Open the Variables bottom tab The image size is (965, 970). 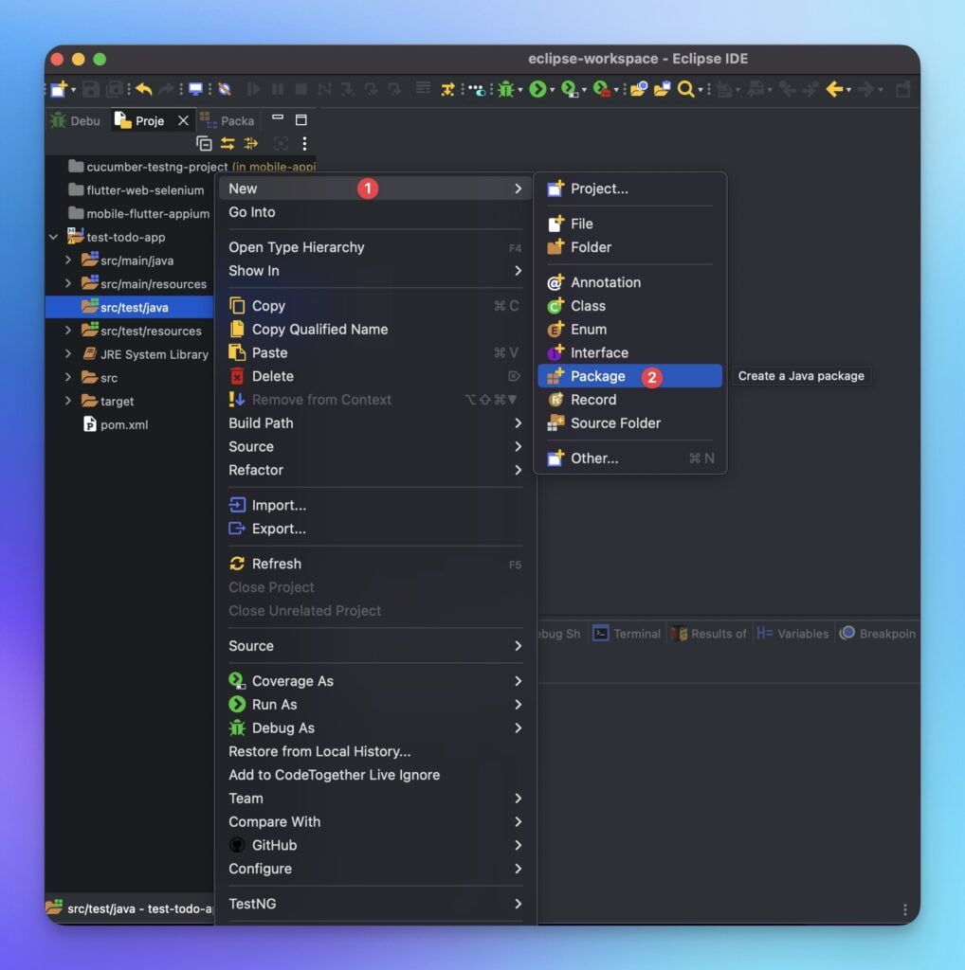click(x=792, y=634)
